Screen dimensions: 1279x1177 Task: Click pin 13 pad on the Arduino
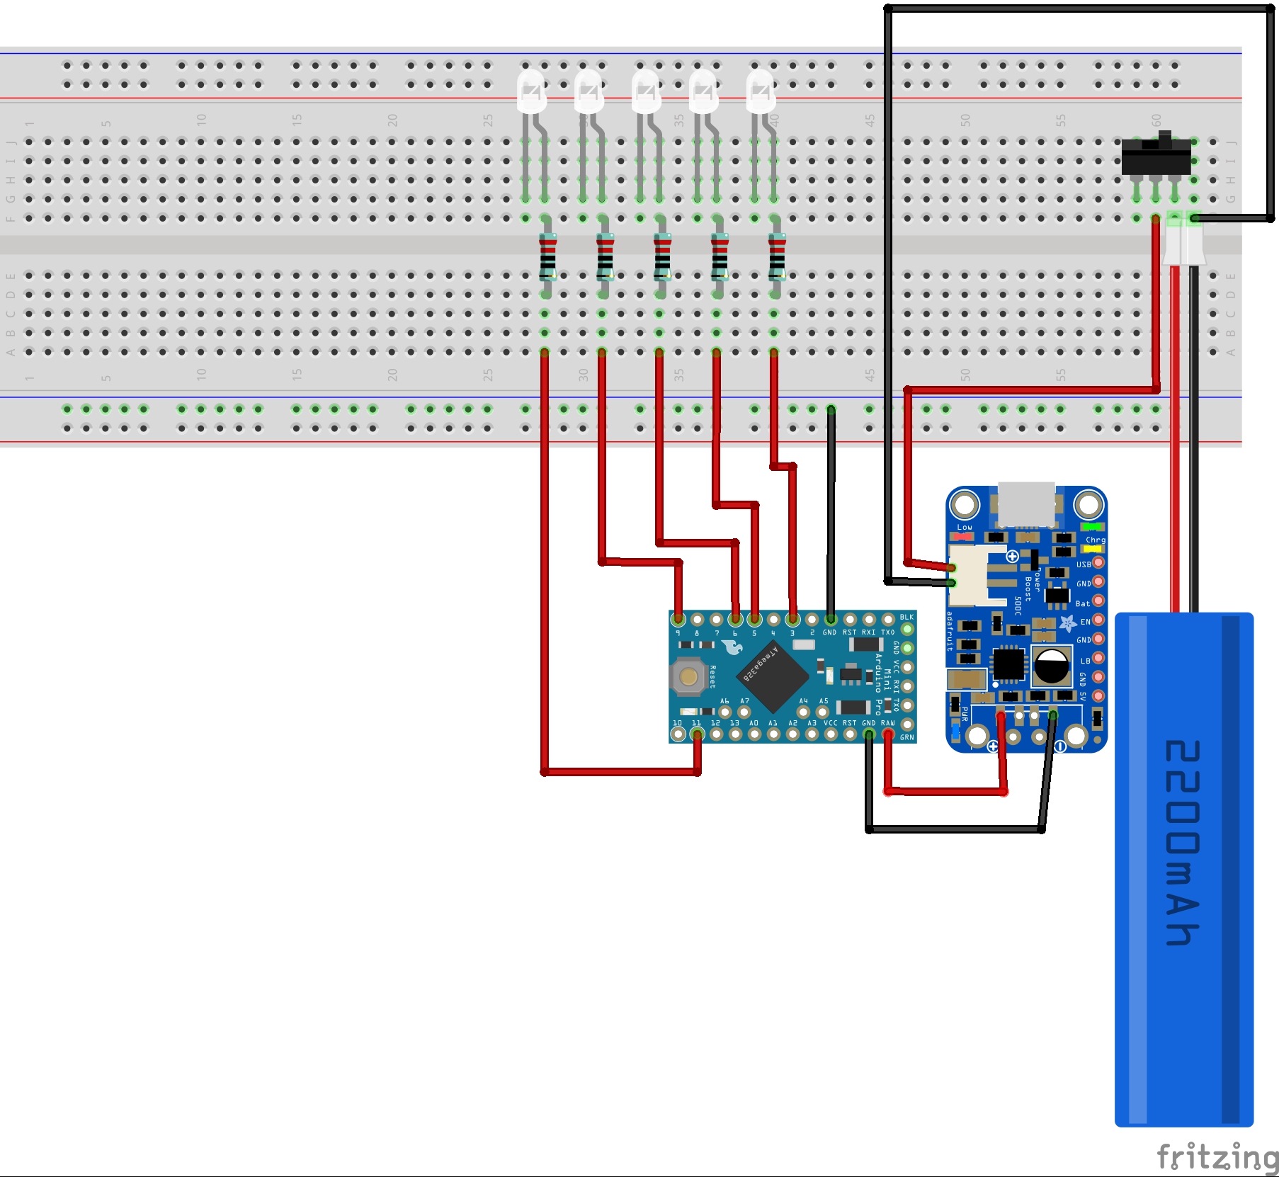[735, 734]
